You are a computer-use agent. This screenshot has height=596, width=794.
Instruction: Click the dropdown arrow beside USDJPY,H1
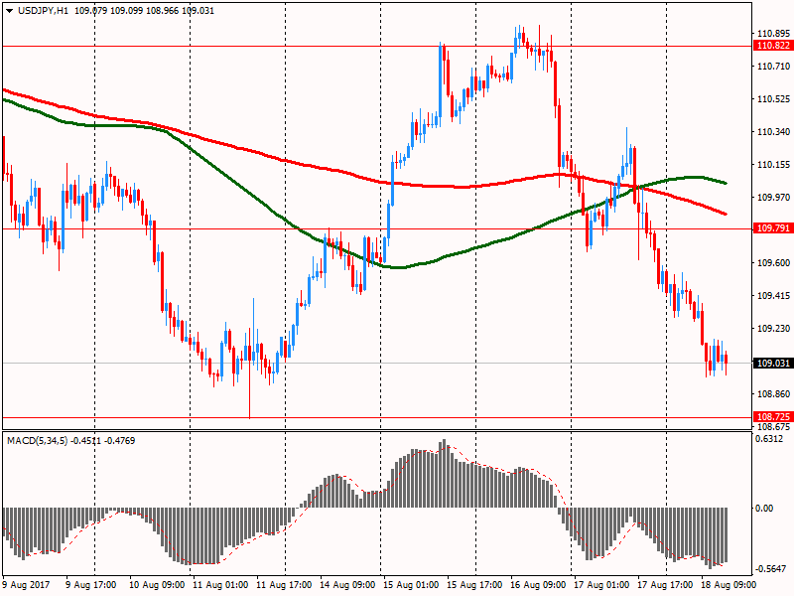(x=10, y=11)
